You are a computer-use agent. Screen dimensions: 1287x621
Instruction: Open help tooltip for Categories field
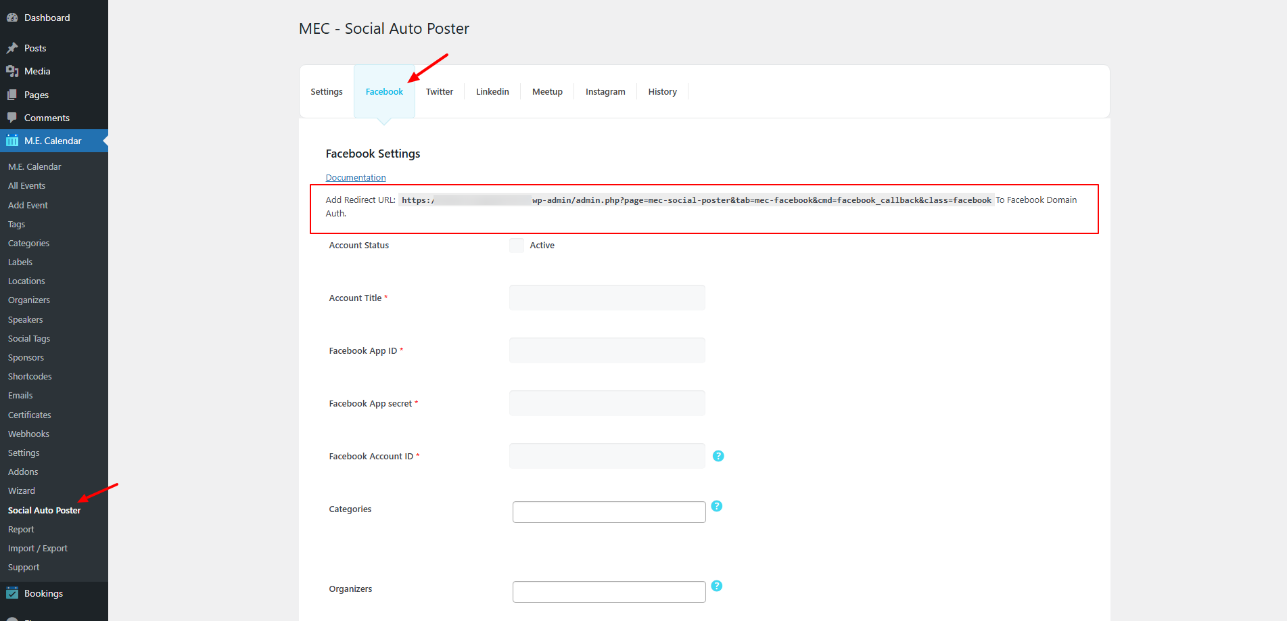717,506
